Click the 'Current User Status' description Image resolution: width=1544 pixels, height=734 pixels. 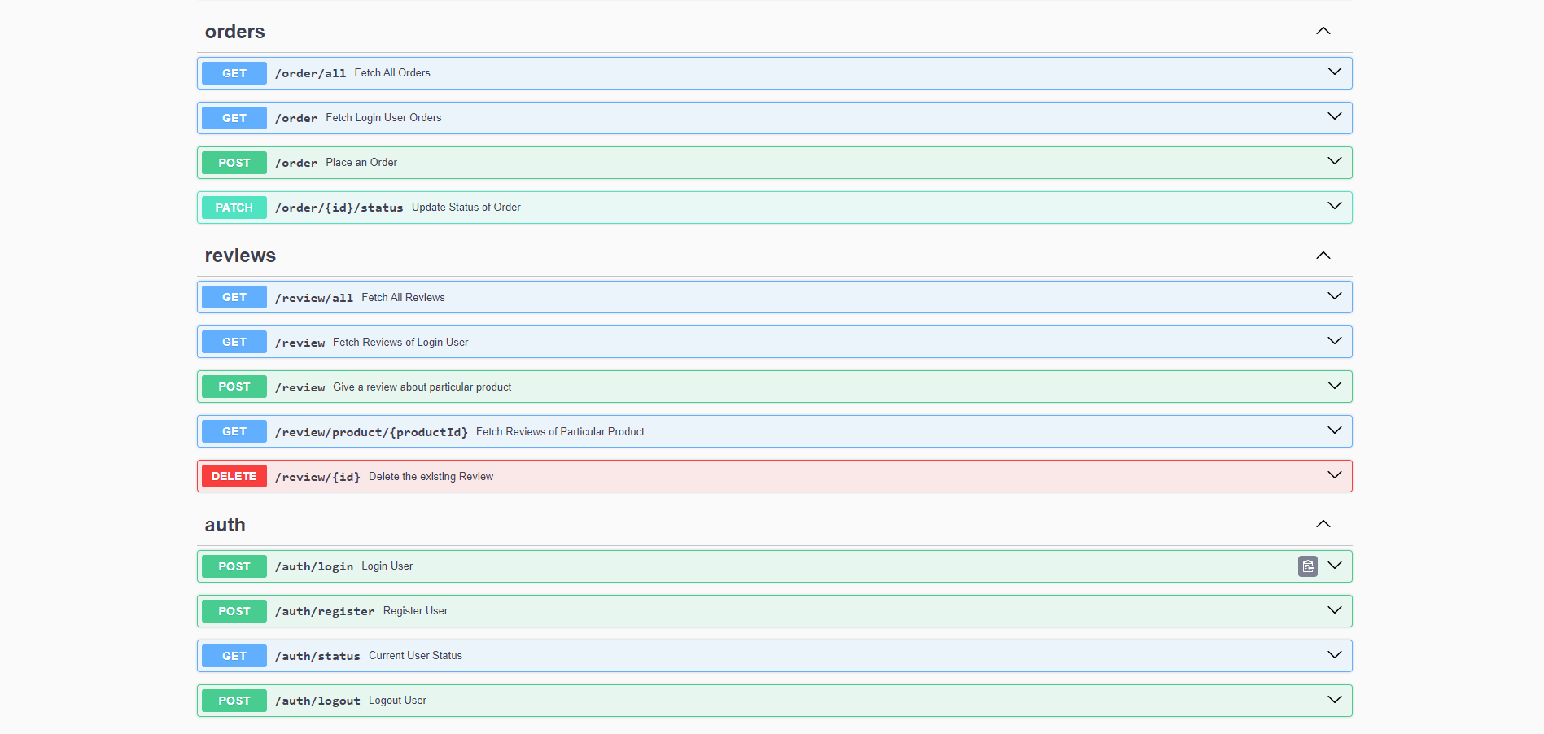pyautogui.click(x=415, y=656)
